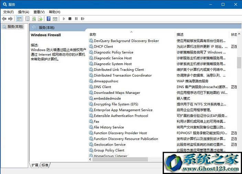The width and height of the screenshot is (242, 174).
Task: Click the gear icon beside DNS Client
Action: [91, 87]
